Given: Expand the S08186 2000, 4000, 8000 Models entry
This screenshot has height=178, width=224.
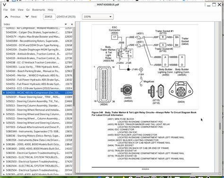Looking at the screenshot, I should 4,144.
